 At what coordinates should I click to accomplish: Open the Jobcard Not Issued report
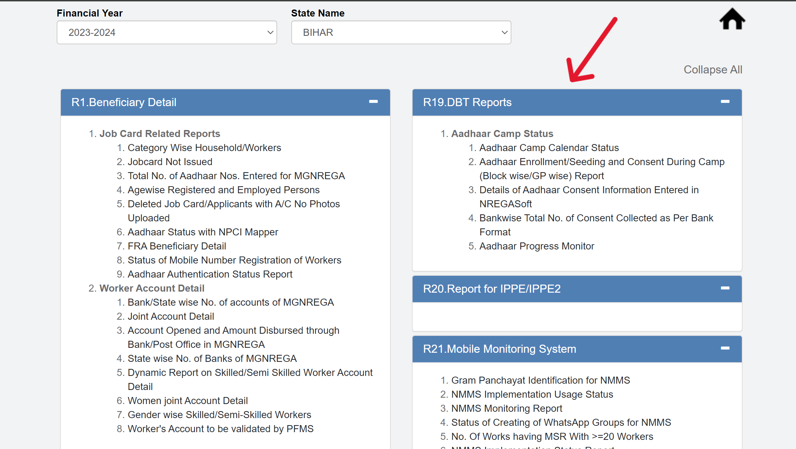(x=170, y=161)
